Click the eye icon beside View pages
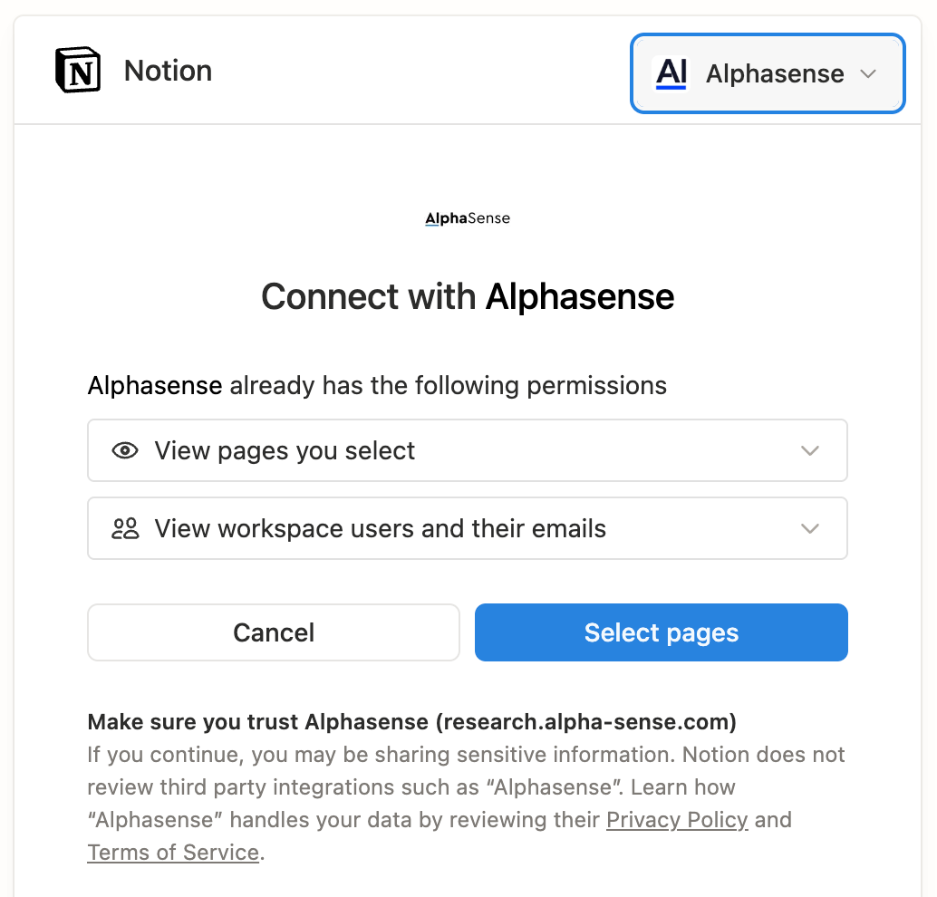The image size is (937, 897). point(125,450)
